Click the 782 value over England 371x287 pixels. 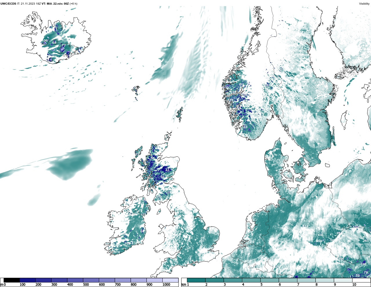(x=181, y=232)
